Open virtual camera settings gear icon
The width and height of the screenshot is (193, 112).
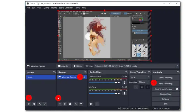(x=177, y=89)
